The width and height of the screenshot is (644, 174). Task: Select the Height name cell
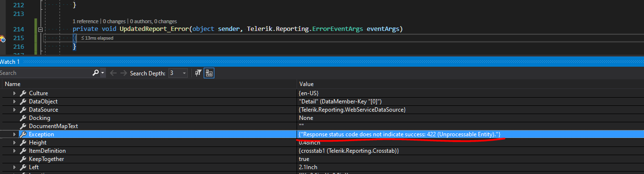point(38,143)
